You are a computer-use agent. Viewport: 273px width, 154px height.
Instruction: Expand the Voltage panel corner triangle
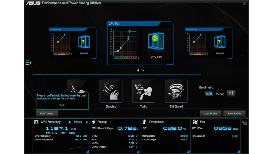click(x=138, y=151)
